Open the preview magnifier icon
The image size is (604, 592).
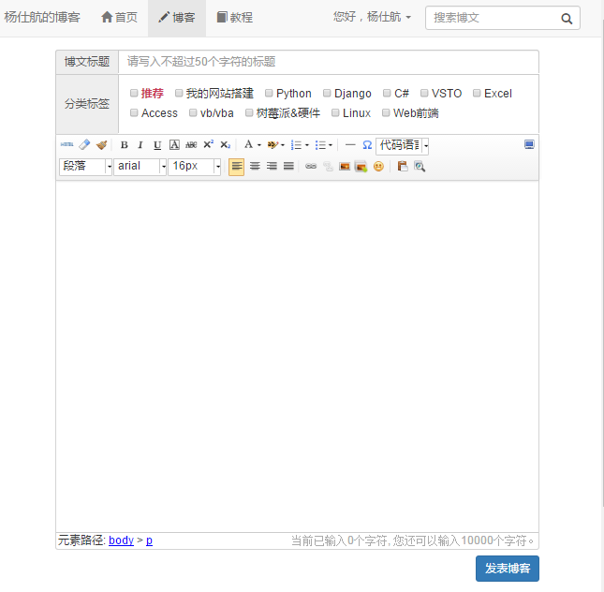[x=420, y=167]
